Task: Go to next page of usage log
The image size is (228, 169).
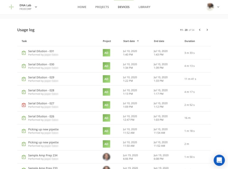Action: [x=207, y=30]
